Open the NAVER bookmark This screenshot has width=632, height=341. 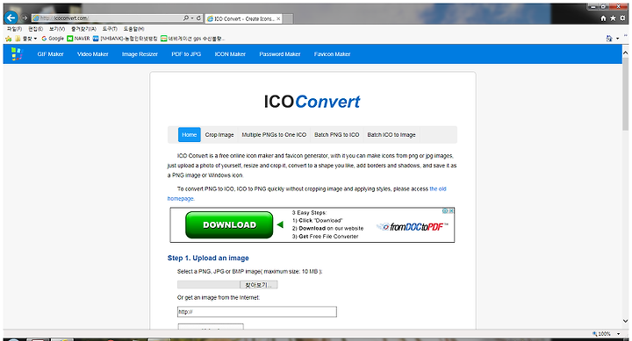(x=78, y=39)
